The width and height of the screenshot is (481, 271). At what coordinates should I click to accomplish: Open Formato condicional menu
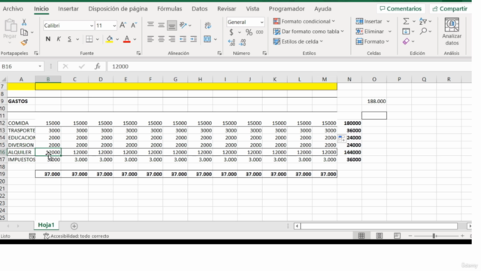[x=304, y=21]
